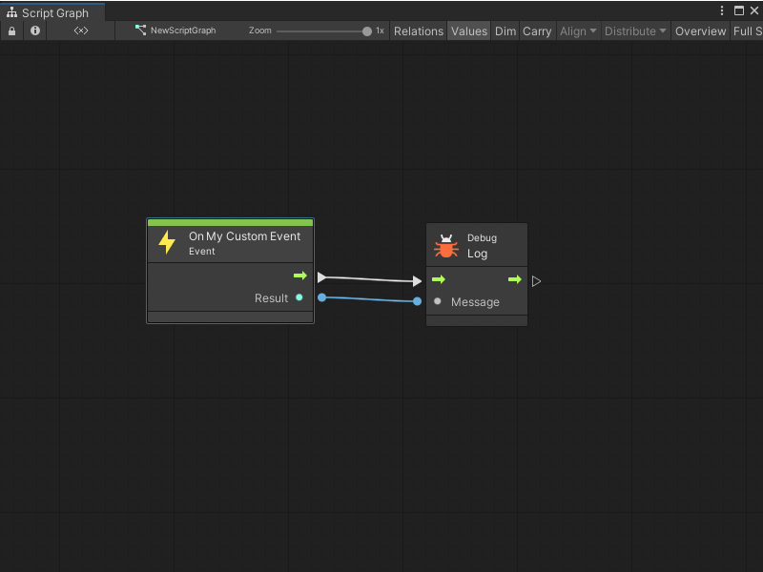Viewport: 763px width, 572px height.
Task: Click the Debug Log control output arrow
Action: click(515, 279)
